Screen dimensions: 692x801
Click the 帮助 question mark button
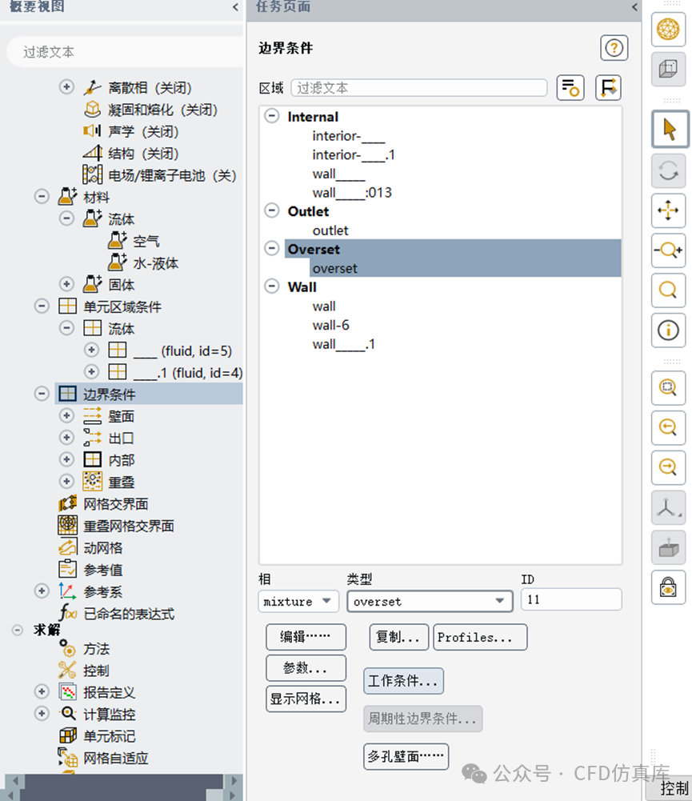pyautogui.click(x=614, y=48)
